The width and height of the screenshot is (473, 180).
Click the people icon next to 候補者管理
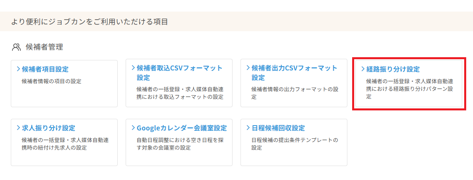tap(16, 47)
